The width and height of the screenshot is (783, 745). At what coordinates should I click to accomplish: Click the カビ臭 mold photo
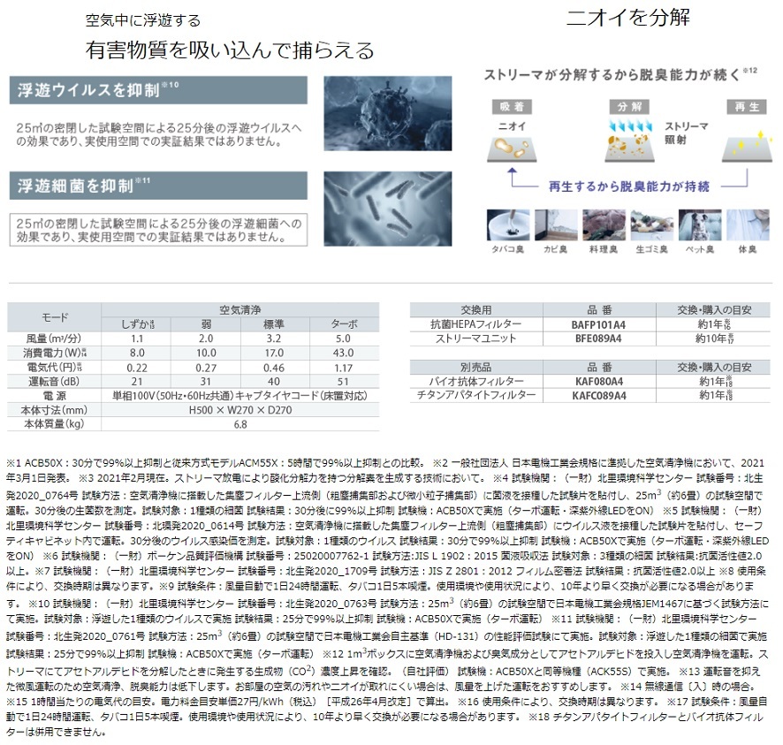tap(556, 225)
